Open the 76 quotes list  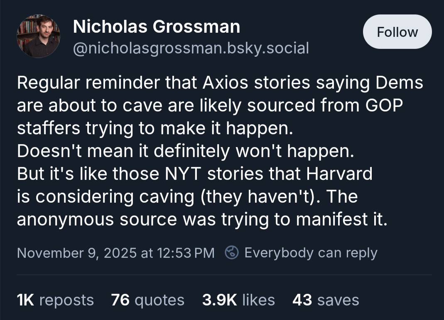(147, 300)
